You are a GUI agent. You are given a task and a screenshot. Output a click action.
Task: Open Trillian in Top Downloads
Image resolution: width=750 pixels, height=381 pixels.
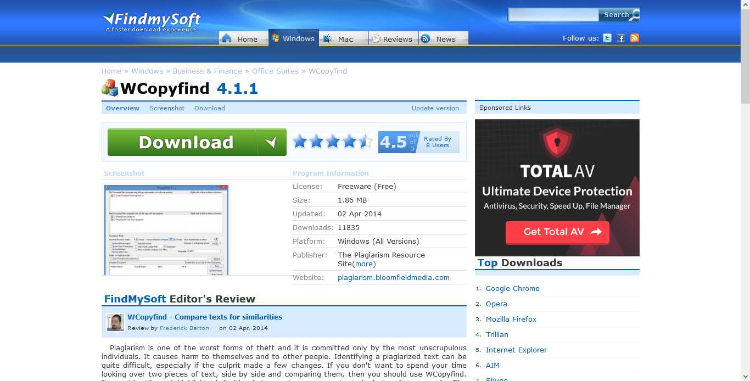(497, 334)
